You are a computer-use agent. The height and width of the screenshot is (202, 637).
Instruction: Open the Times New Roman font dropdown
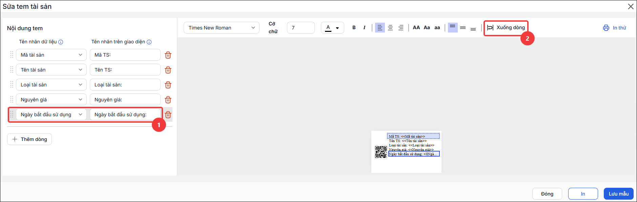222,28
